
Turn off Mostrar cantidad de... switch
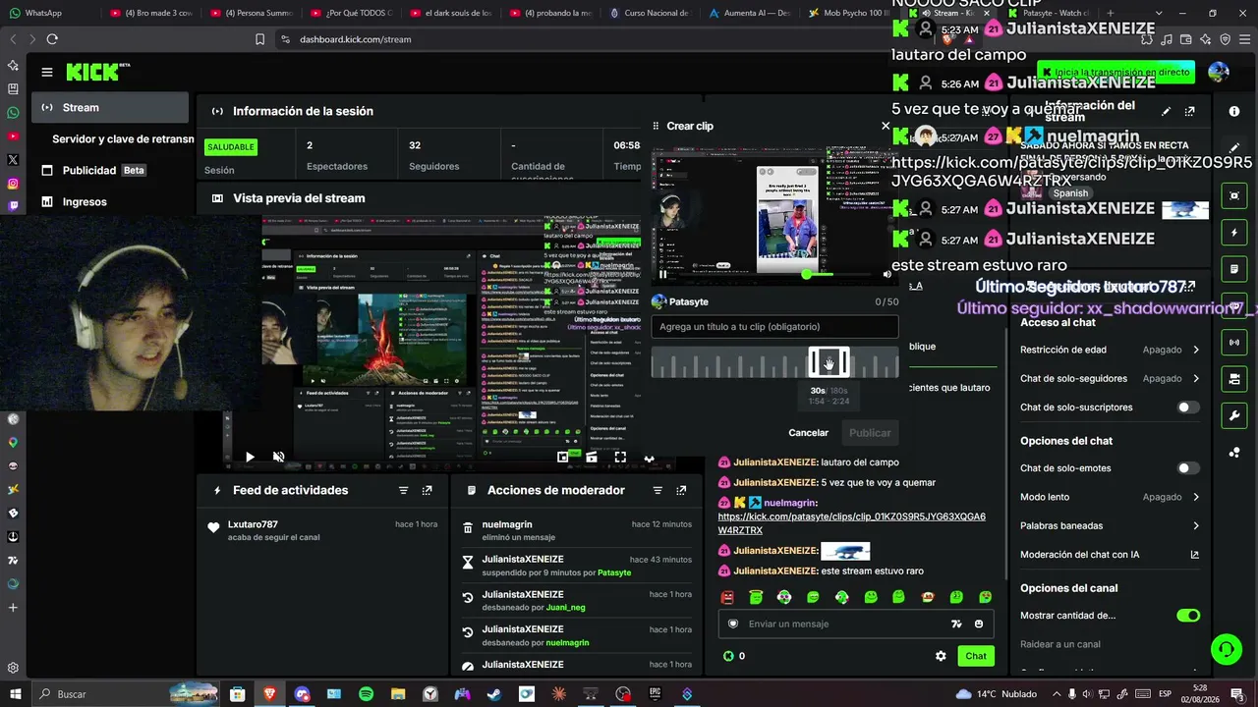[1188, 616]
